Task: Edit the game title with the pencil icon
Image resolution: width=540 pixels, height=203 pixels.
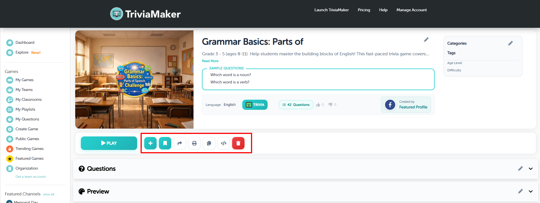Action: pyautogui.click(x=426, y=40)
